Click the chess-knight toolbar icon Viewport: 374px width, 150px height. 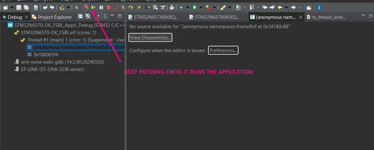172,8
